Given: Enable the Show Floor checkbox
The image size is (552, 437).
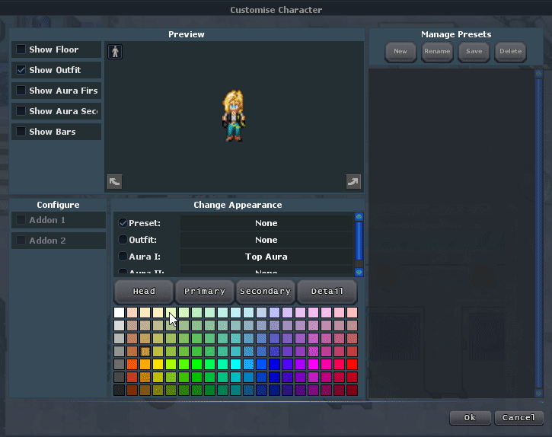Looking at the screenshot, I should point(21,49).
